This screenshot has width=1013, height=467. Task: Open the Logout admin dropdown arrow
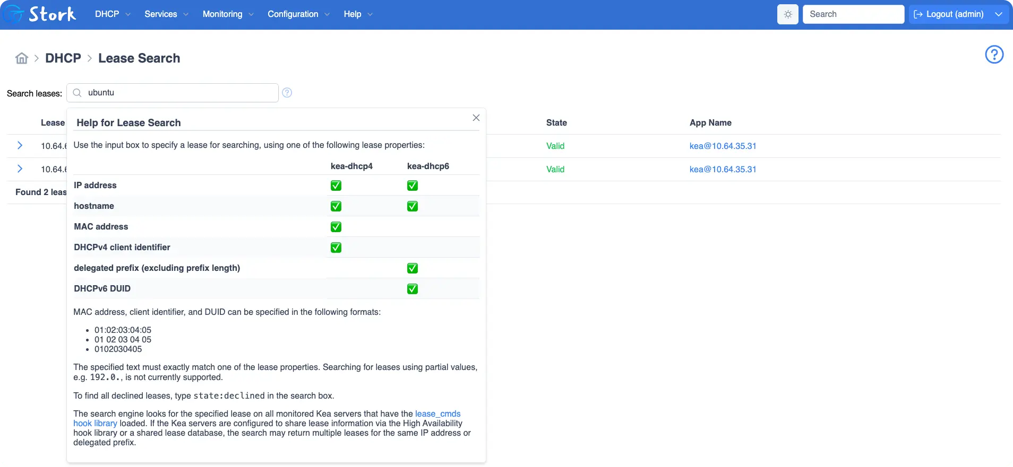(998, 14)
